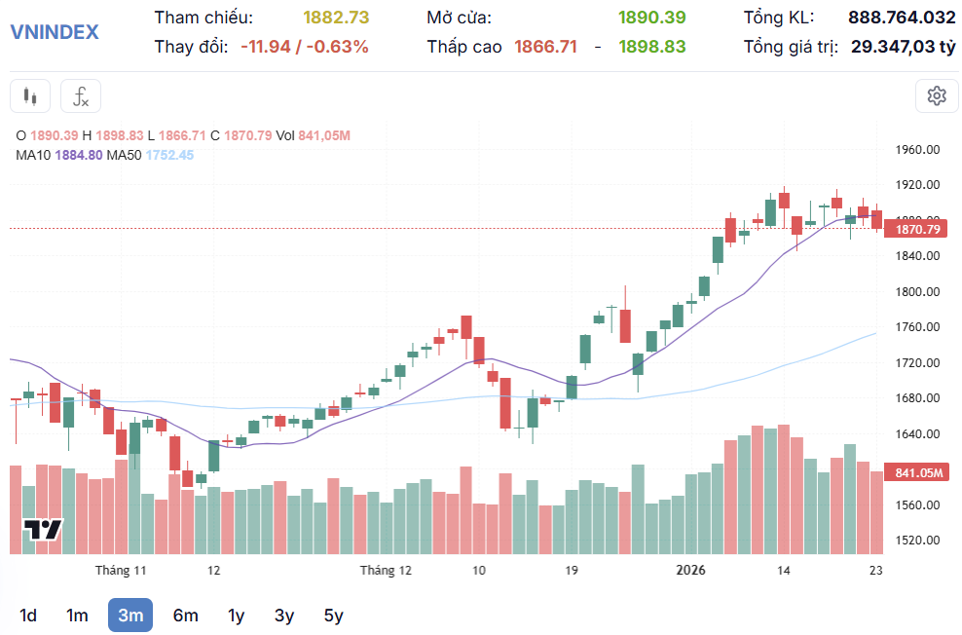Image resolution: width=962 pixels, height=635 pixels.
Task: Switch to the 6m range
Action: pos(185,616)
